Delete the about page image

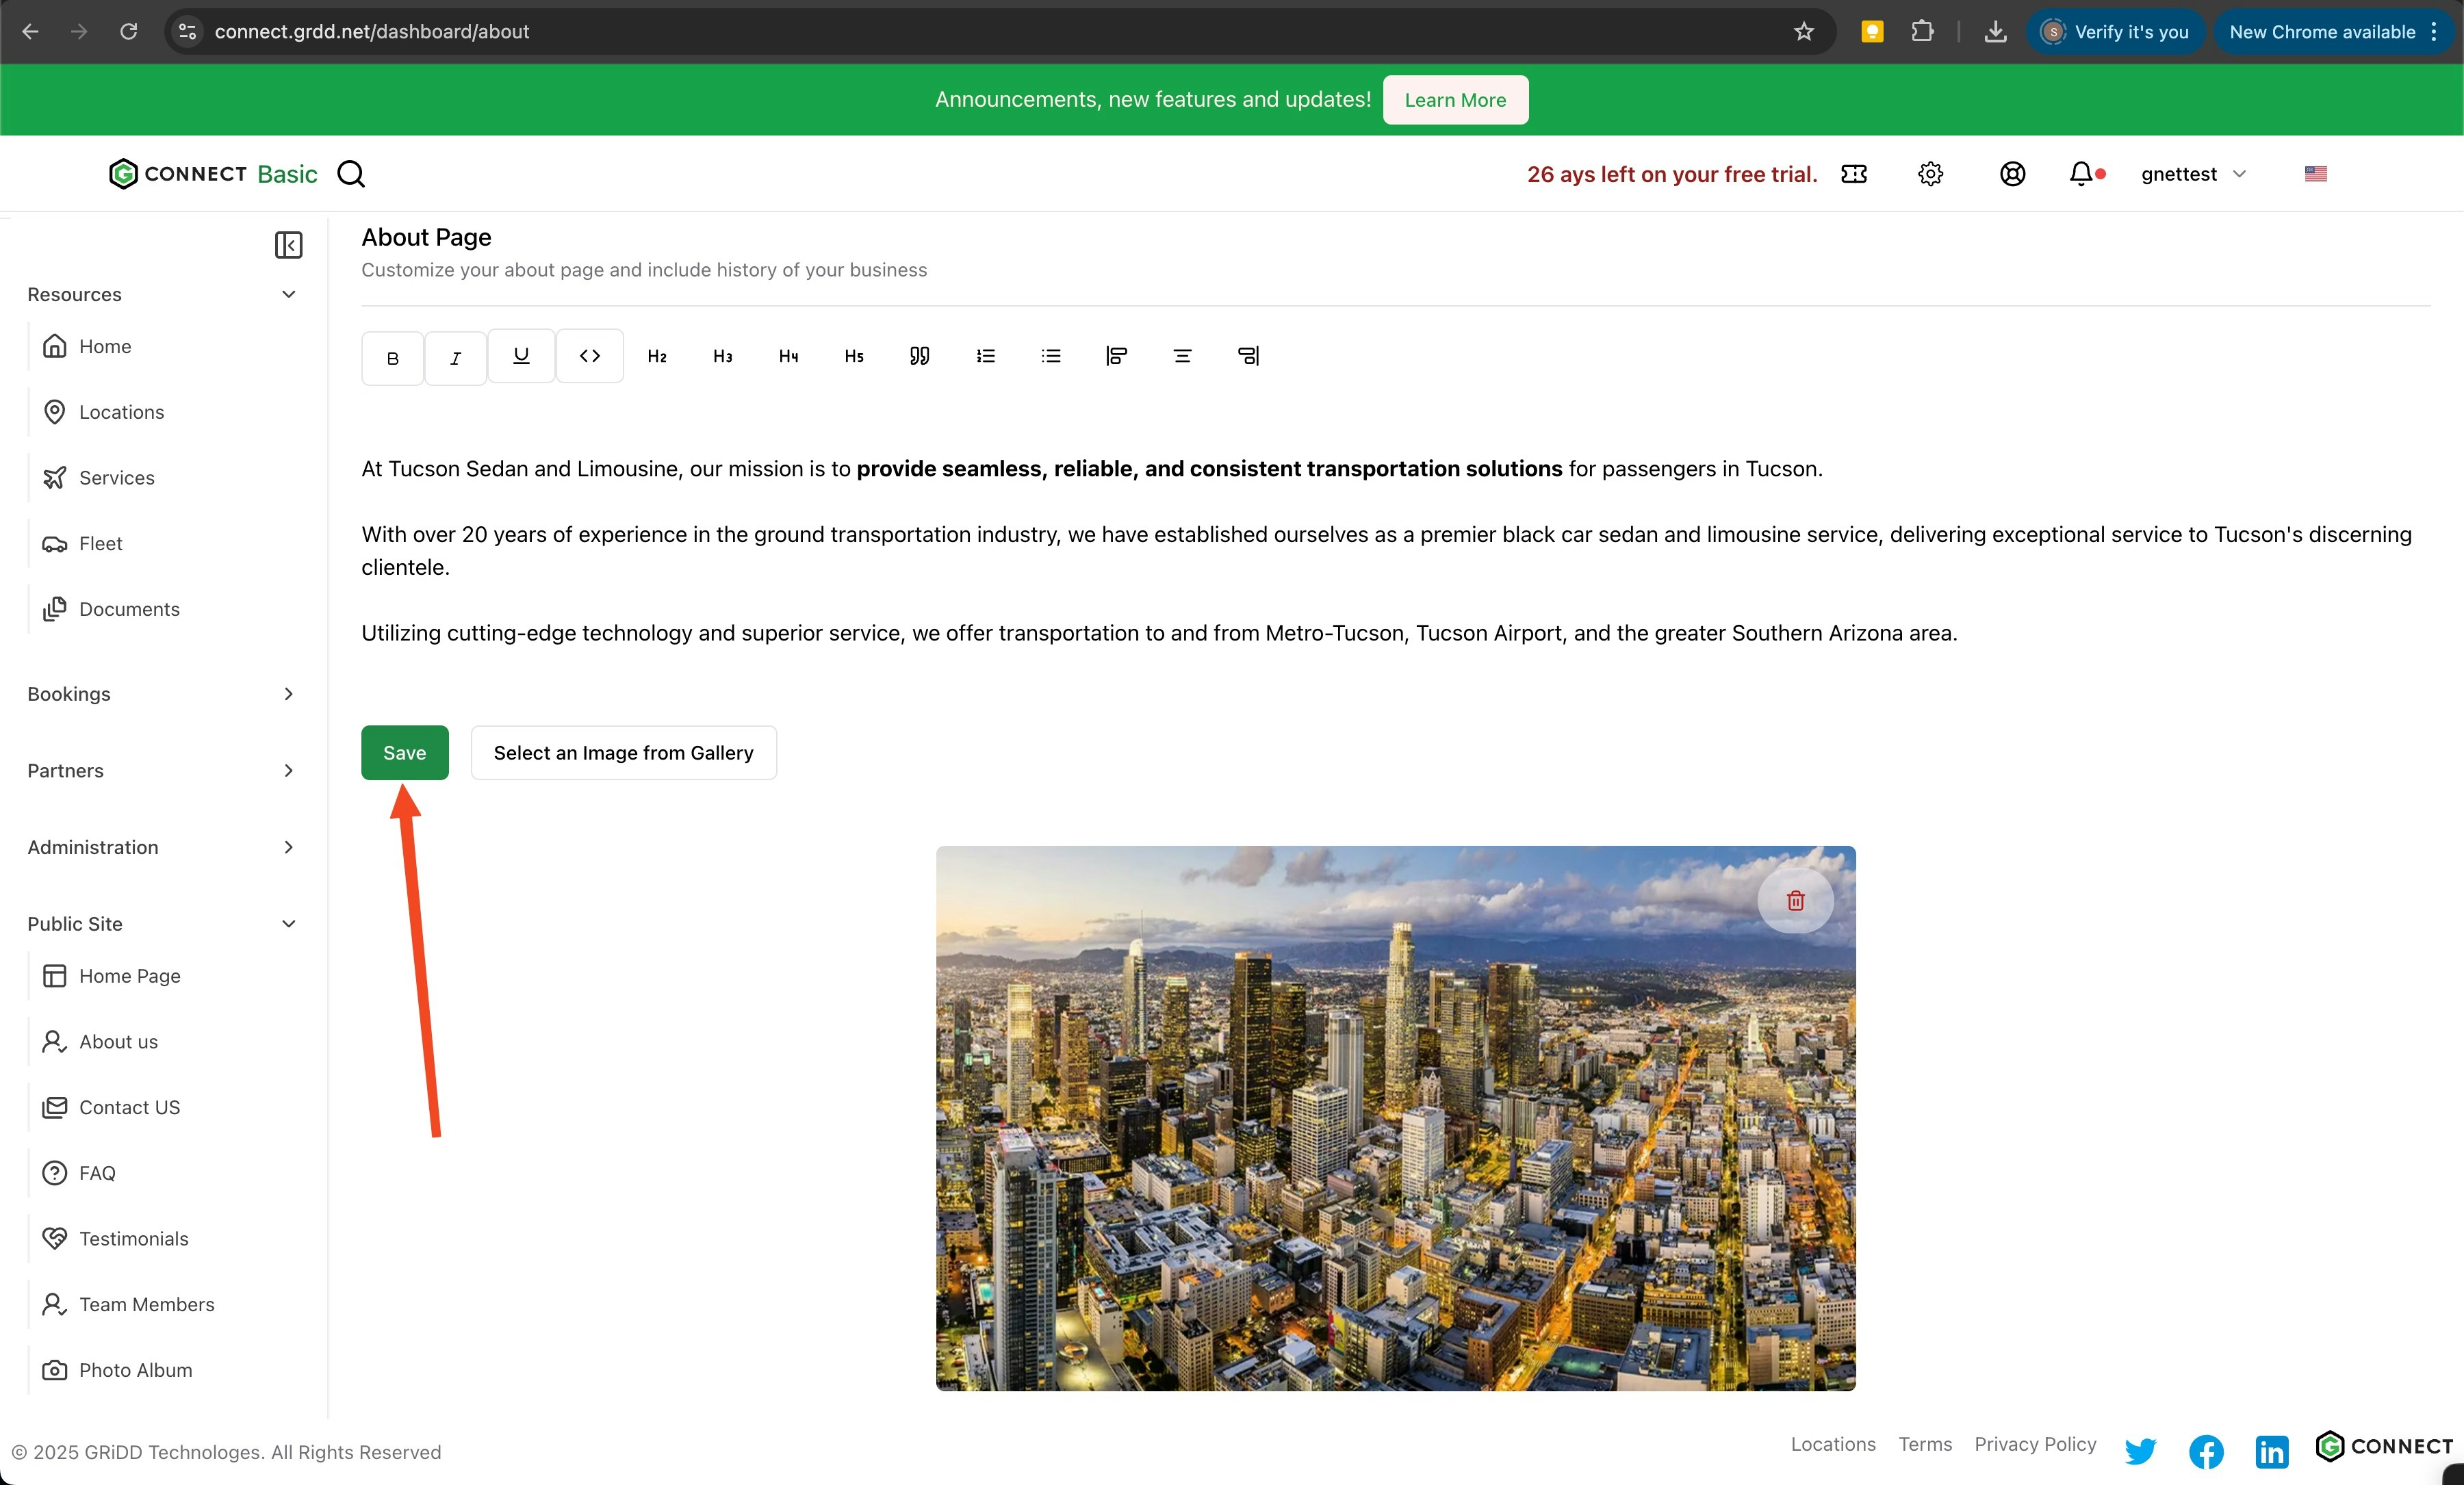[x=1795, y=900]
